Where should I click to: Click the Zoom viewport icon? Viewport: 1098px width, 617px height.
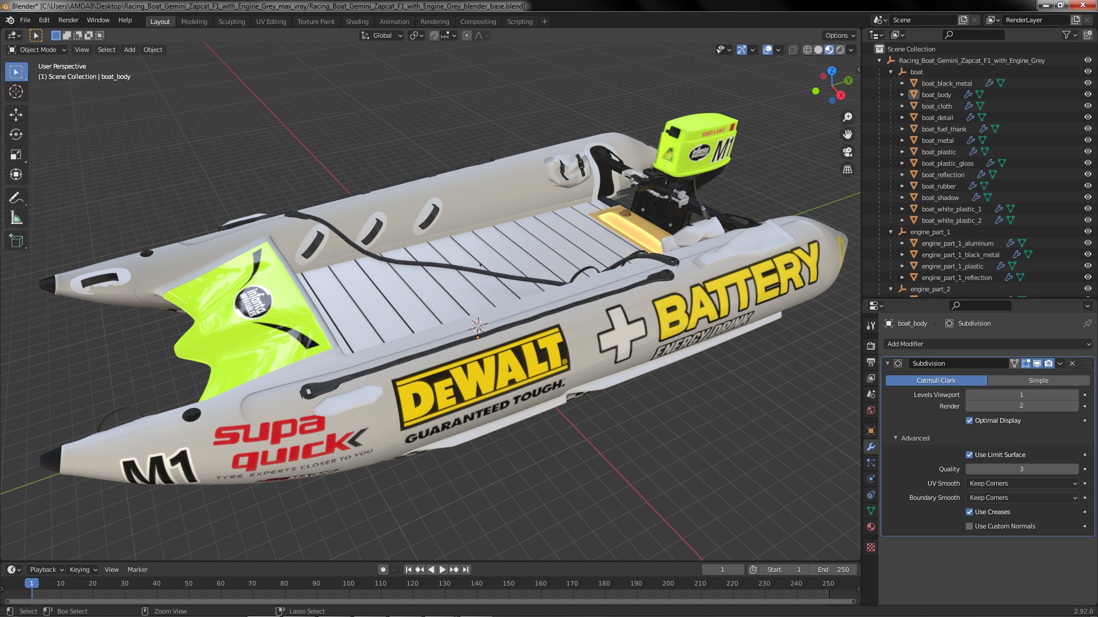[x=848, y=117]
